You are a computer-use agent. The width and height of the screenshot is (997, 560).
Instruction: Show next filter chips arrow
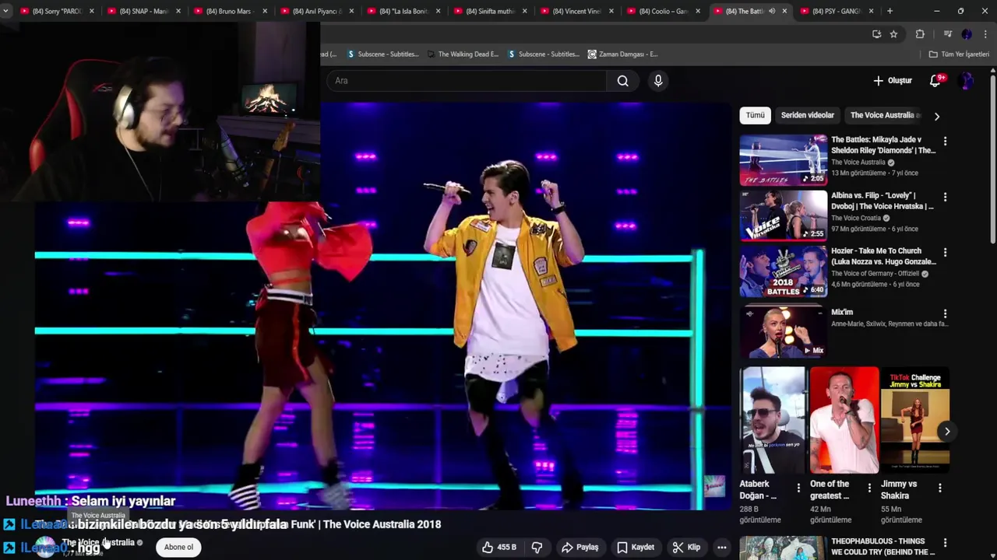pos(937,116)
